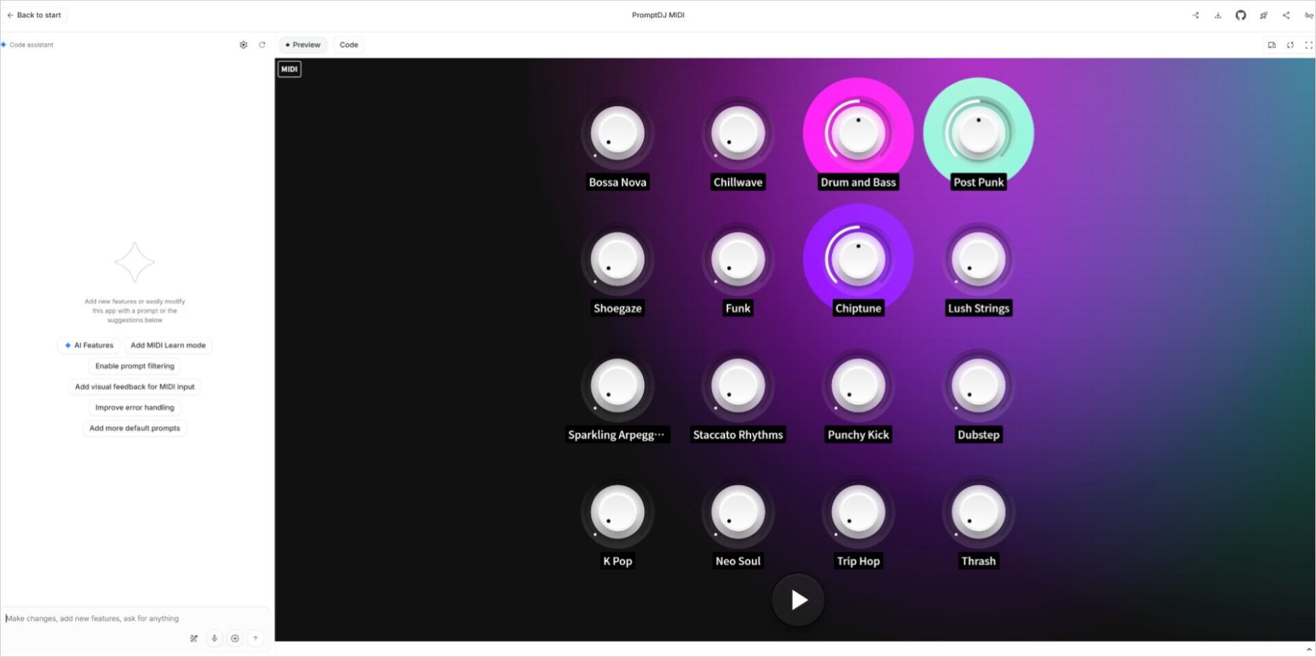
Task: Open the device preview icon
Action: [1272, 45]
